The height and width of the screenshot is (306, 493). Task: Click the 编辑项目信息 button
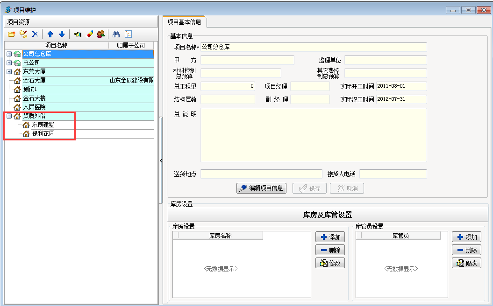click(262, 188)
